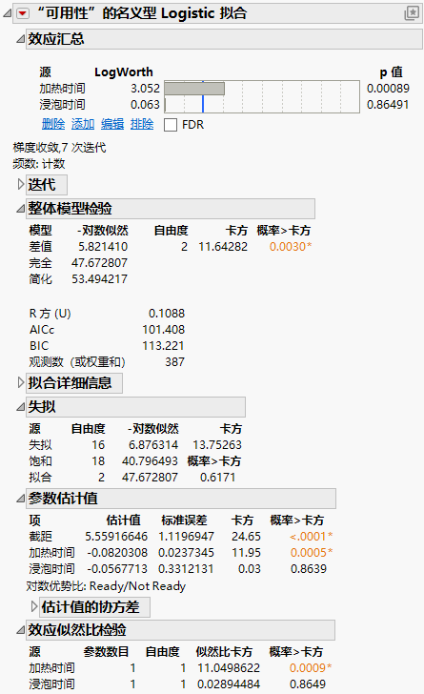Click the probability value 0.0030*
The image size is (424, 694).
point(291,247)
